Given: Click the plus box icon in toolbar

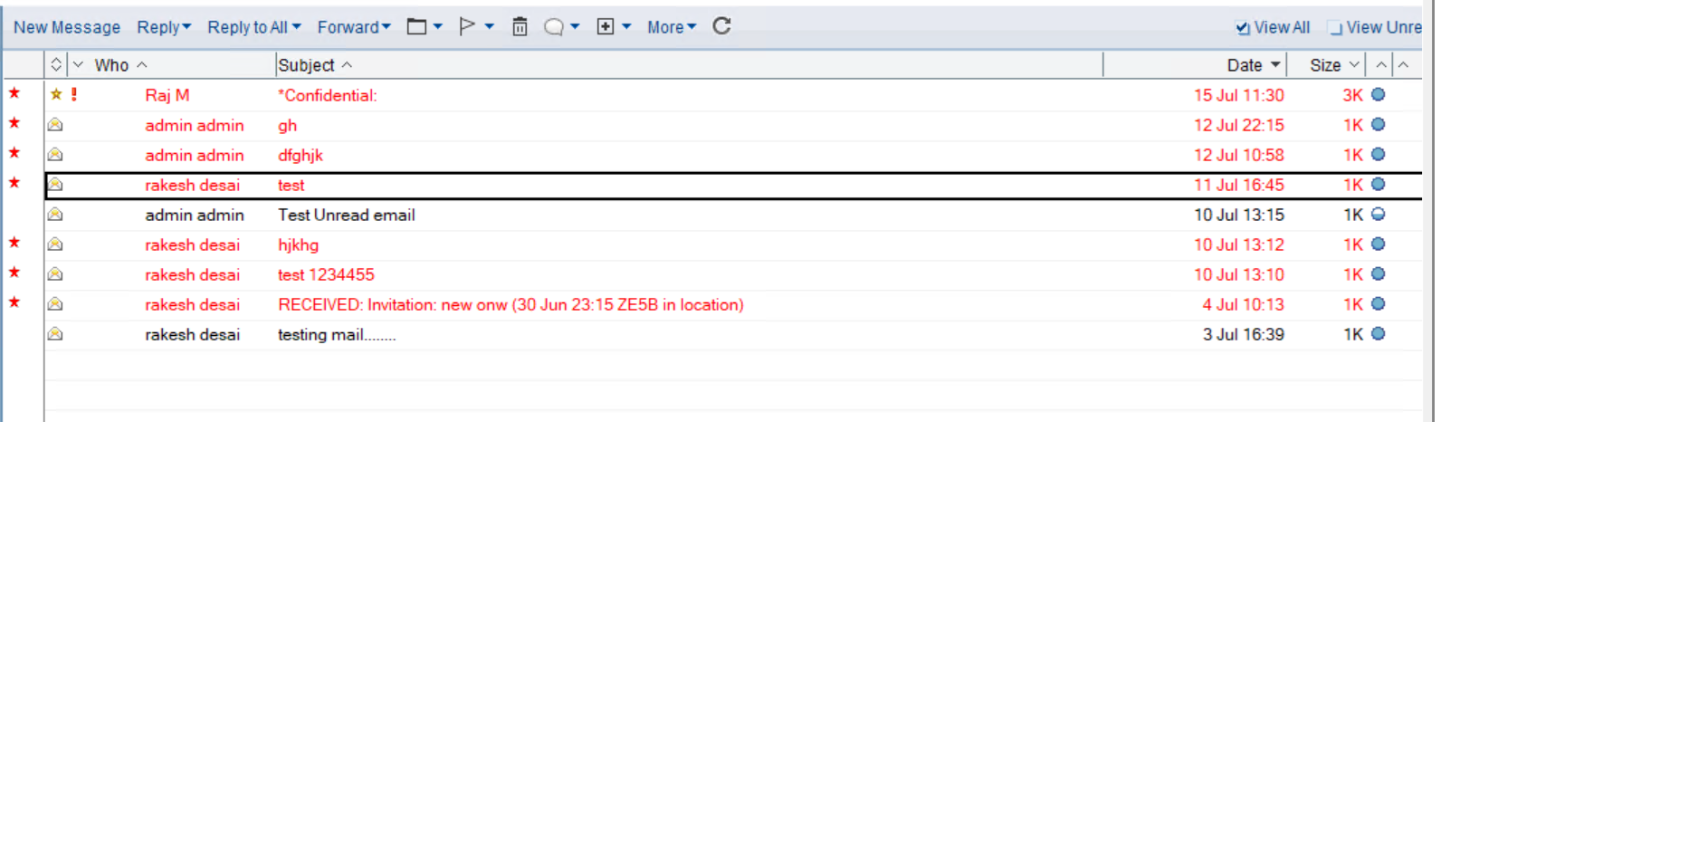Looking at the screenshot, I should tap(606, 27).
